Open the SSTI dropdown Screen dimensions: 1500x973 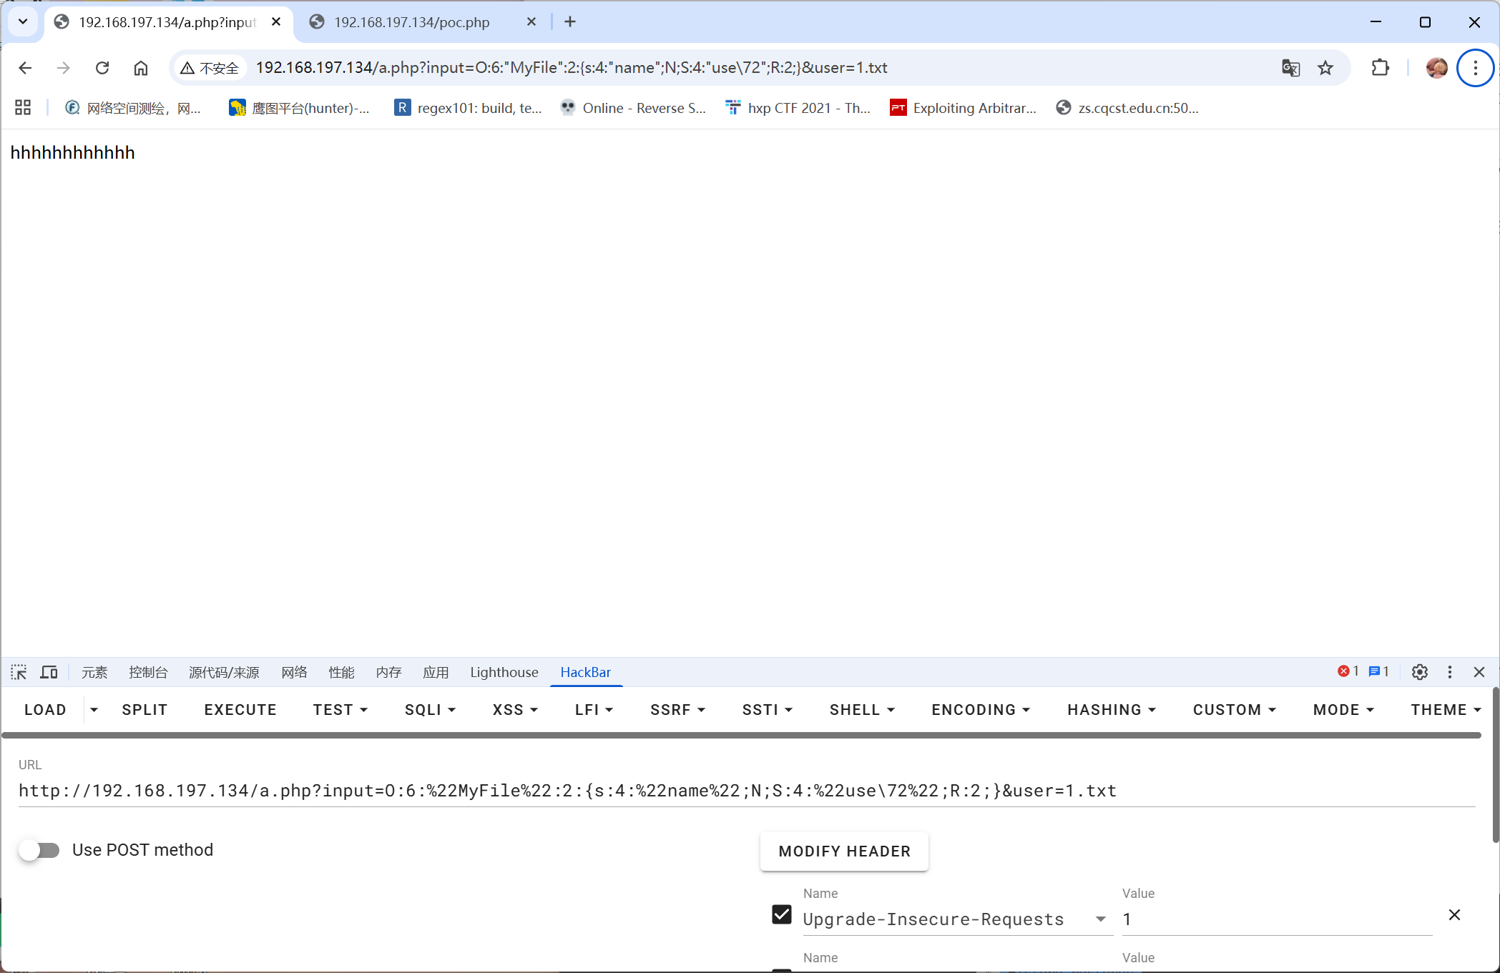768,710
